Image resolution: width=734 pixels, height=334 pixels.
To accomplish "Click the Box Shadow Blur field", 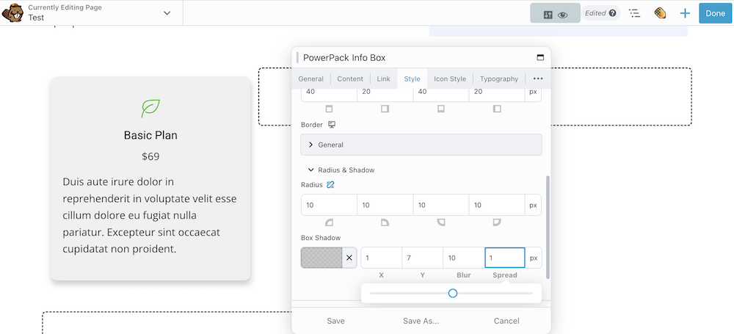I will pos(463,258).
